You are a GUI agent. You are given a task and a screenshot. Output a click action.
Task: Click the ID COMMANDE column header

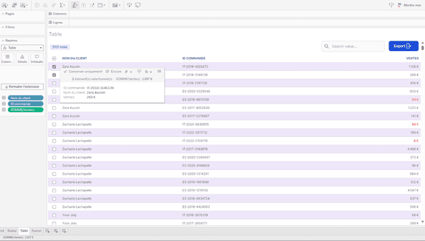pyautogui.click(x=194, y=58)
